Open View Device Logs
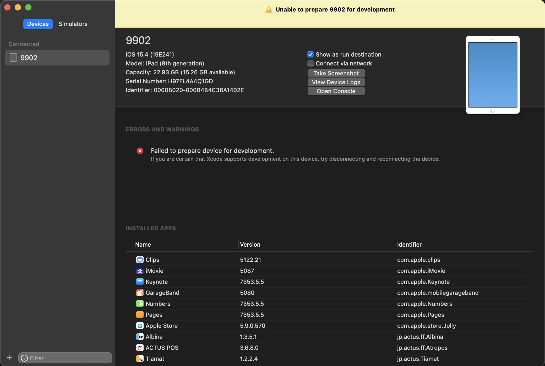The image size is (545, 366). 336,82
